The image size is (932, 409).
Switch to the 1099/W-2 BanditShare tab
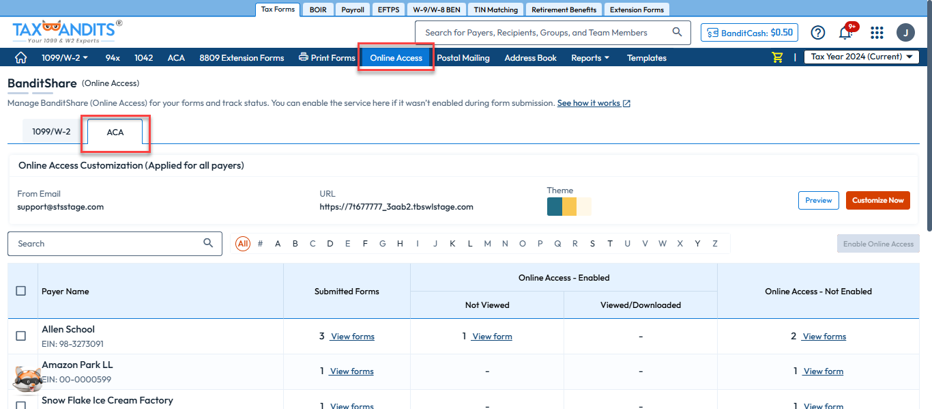pyautogui.click(x=51, y=131)
